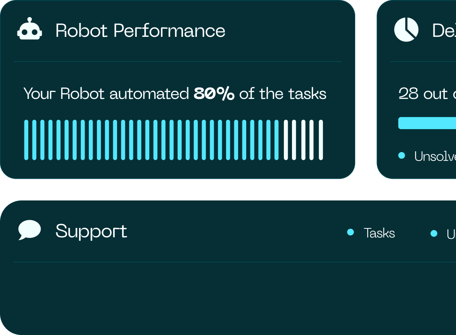Toggle the Unsolved legend label
Viewport: 456px width, 335px height.
tap(435, 156)
